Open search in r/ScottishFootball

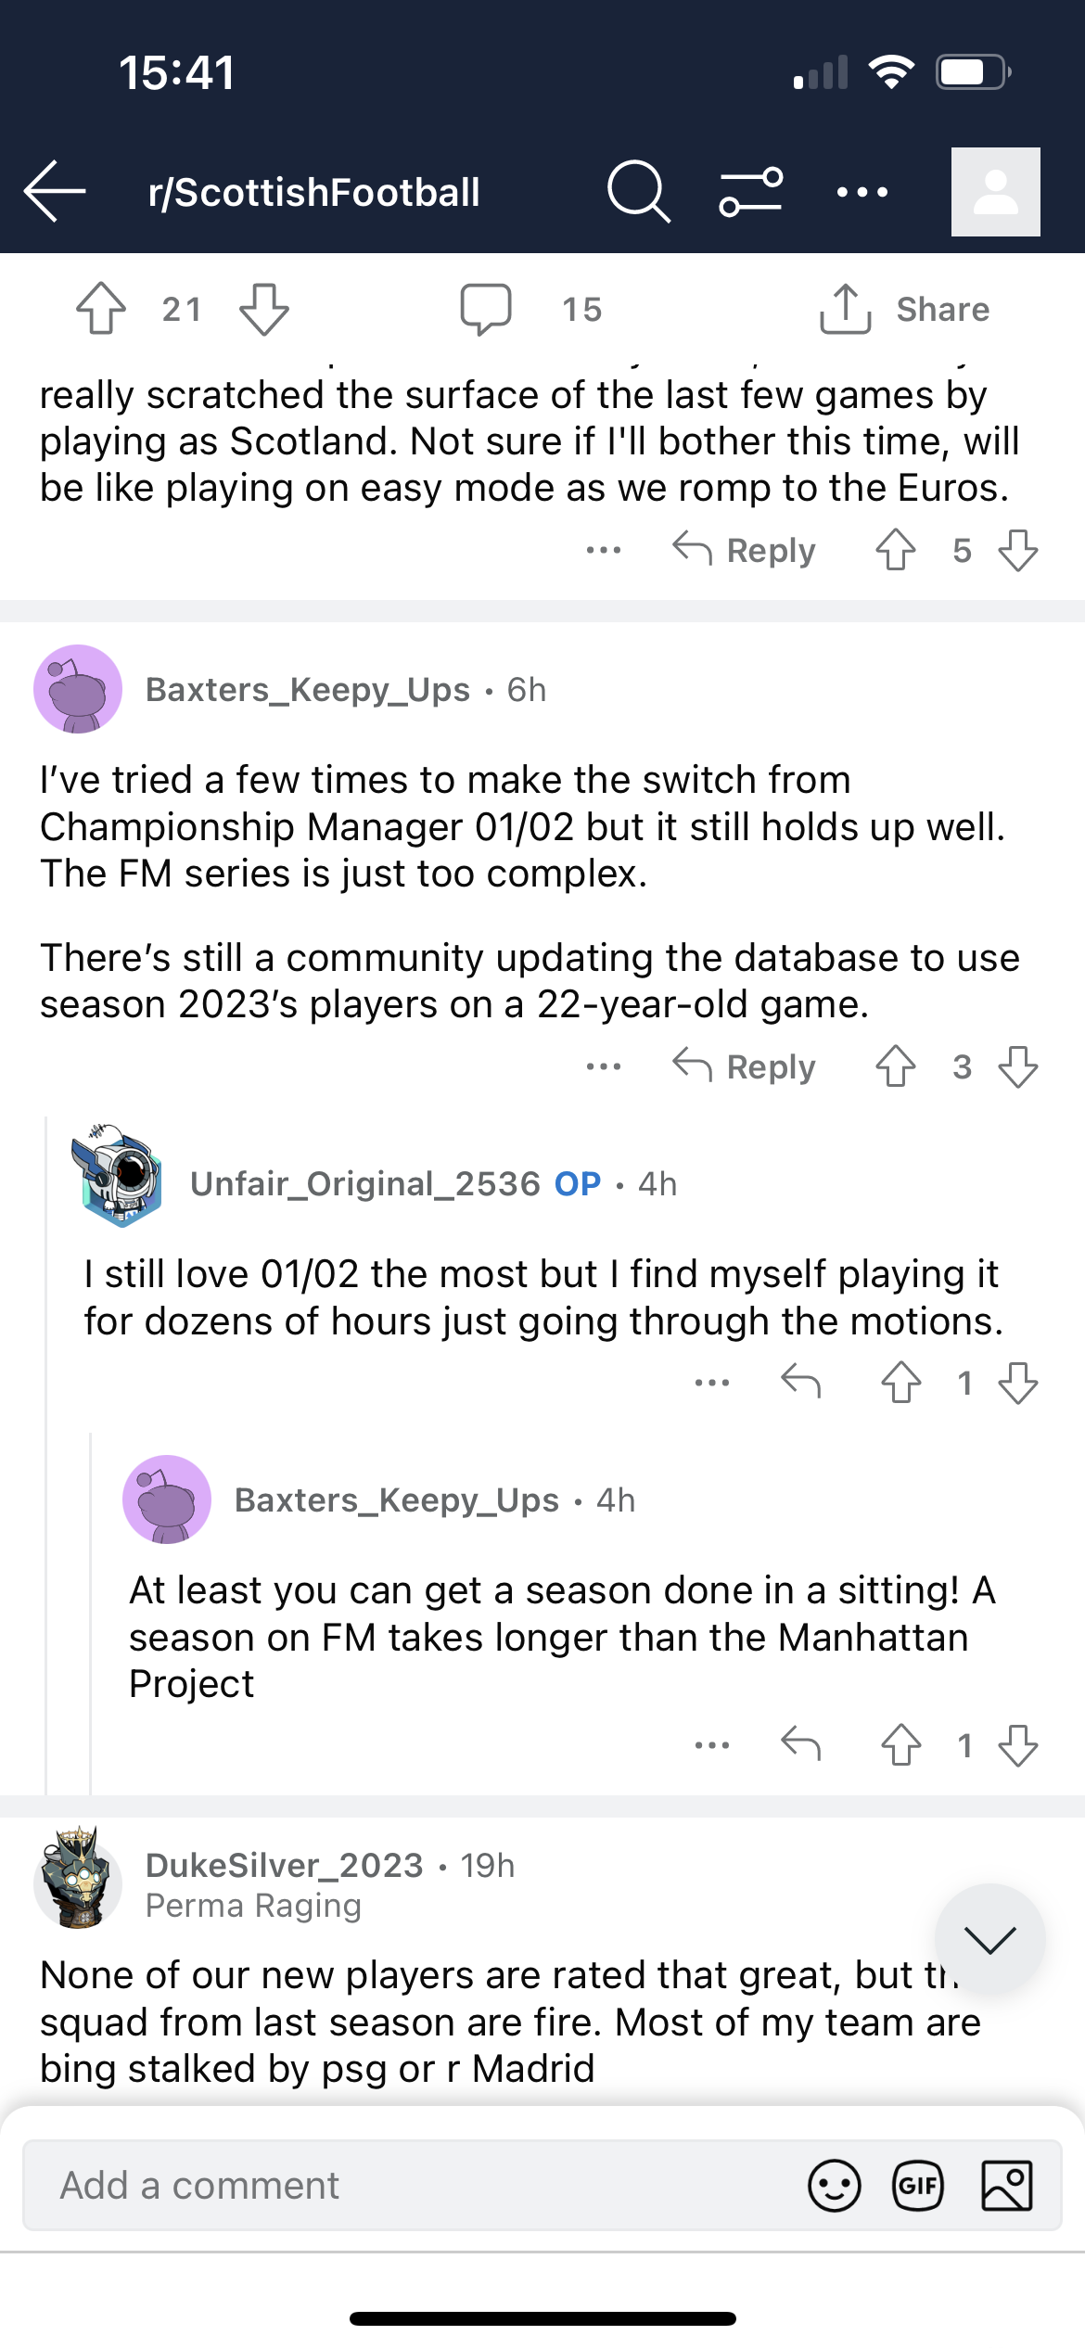[x=638, y=191]
